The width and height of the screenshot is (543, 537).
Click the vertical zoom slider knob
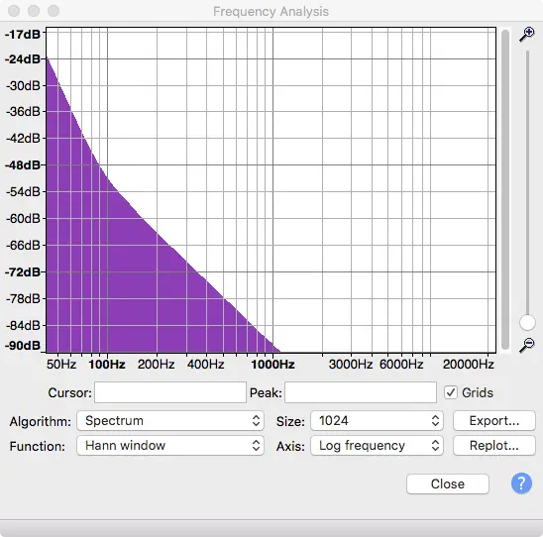point(527,323)
